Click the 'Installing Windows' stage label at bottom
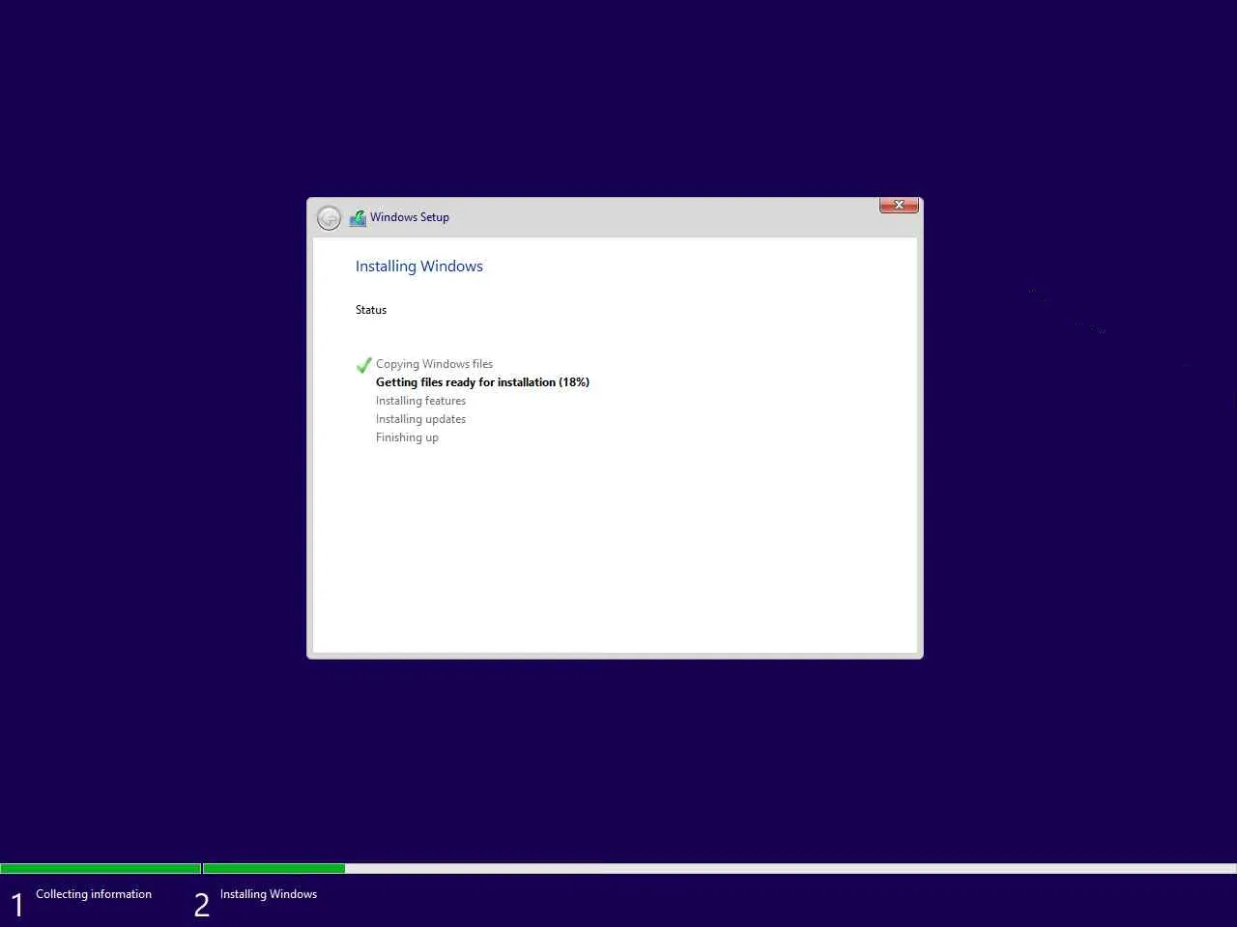Viewport: 1237px width, 927px height. 269,894
